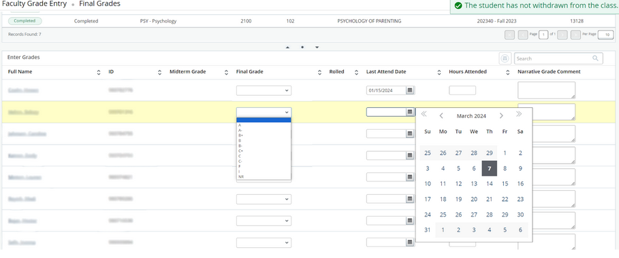Choose grade A in the dropdown list
This screenshot has height=258, width=619.
(x=264, y=125)
